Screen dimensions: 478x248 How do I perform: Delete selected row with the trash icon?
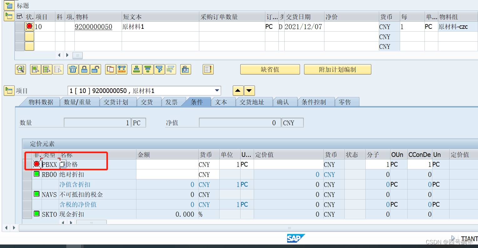click(x=73, y=69)
